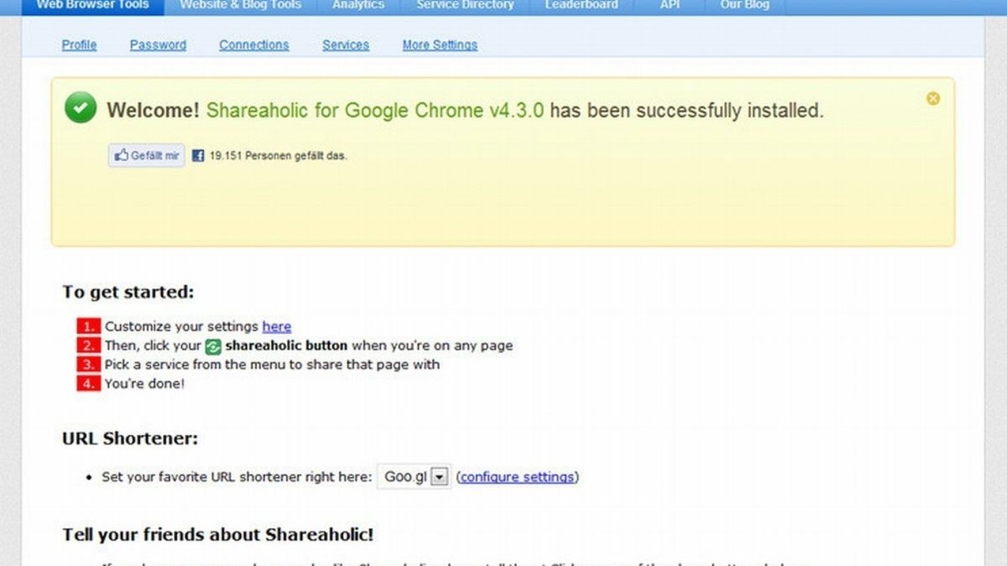Image resolution: width=1007 pixels, height=566 pixels.
Task: Open the configure settings link
Action: [x=516, y=476]
